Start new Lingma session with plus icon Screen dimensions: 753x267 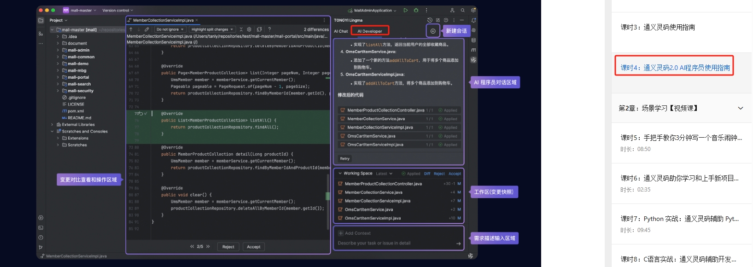[x=433, y=31]
